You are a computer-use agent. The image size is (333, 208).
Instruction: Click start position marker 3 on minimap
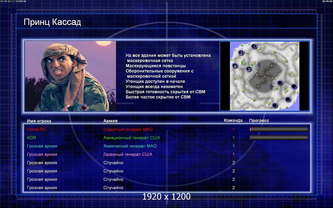click(x=249, y=69)
